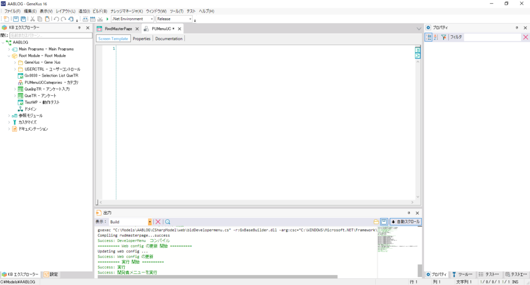Open the Release configuration dropdown

coord(190,19)
